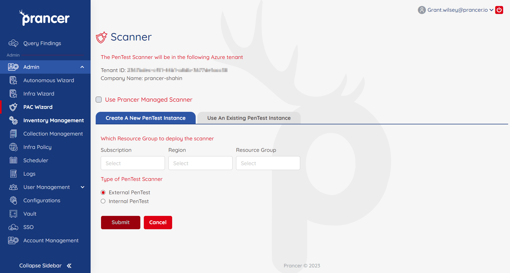
Task: Click the Autonomous Wizard icon
Action: (13, 80)
